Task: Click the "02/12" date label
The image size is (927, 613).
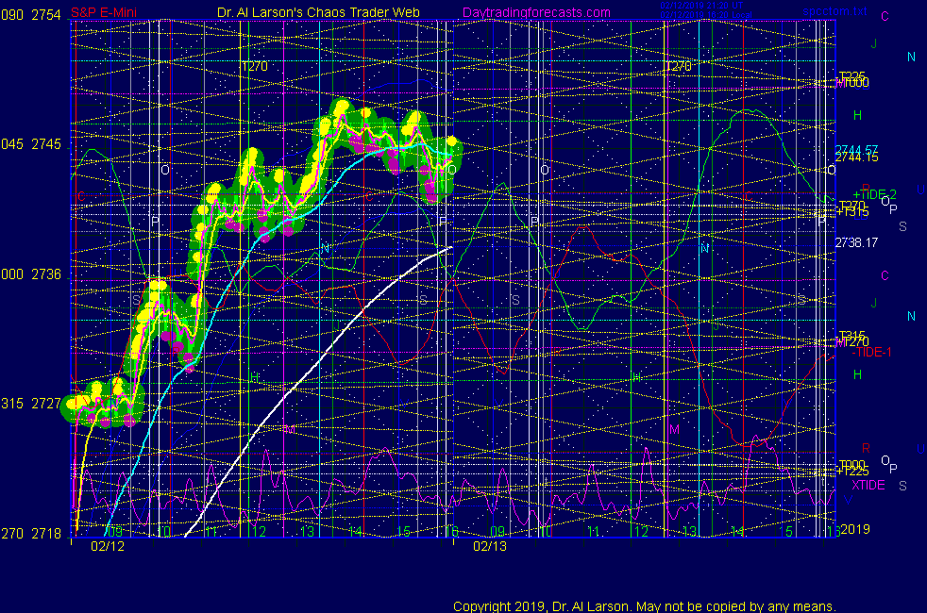Action: coord(108,546)
